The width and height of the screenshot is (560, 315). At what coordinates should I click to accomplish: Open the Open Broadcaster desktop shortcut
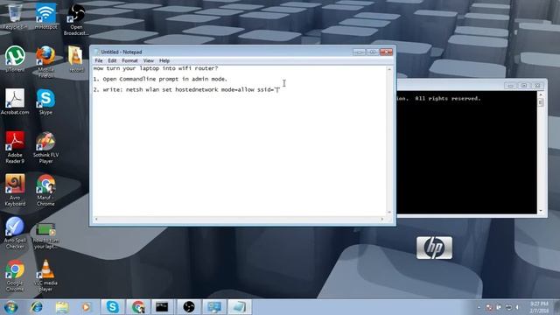click(76, 19)
